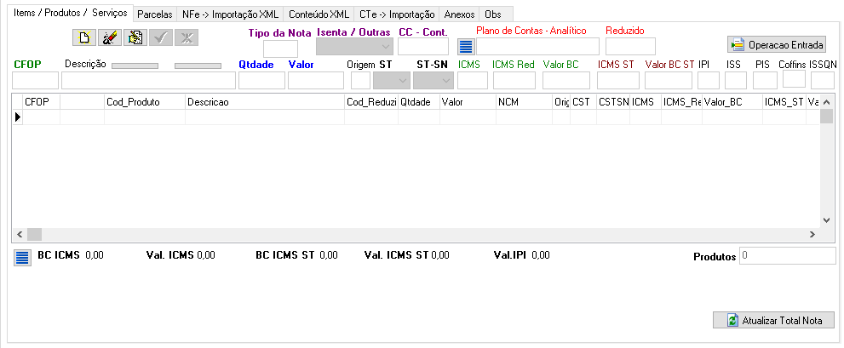Click the grayed confirm checkmark icon
This screenshot has height=348, width=844.
(x=159, y=37)
